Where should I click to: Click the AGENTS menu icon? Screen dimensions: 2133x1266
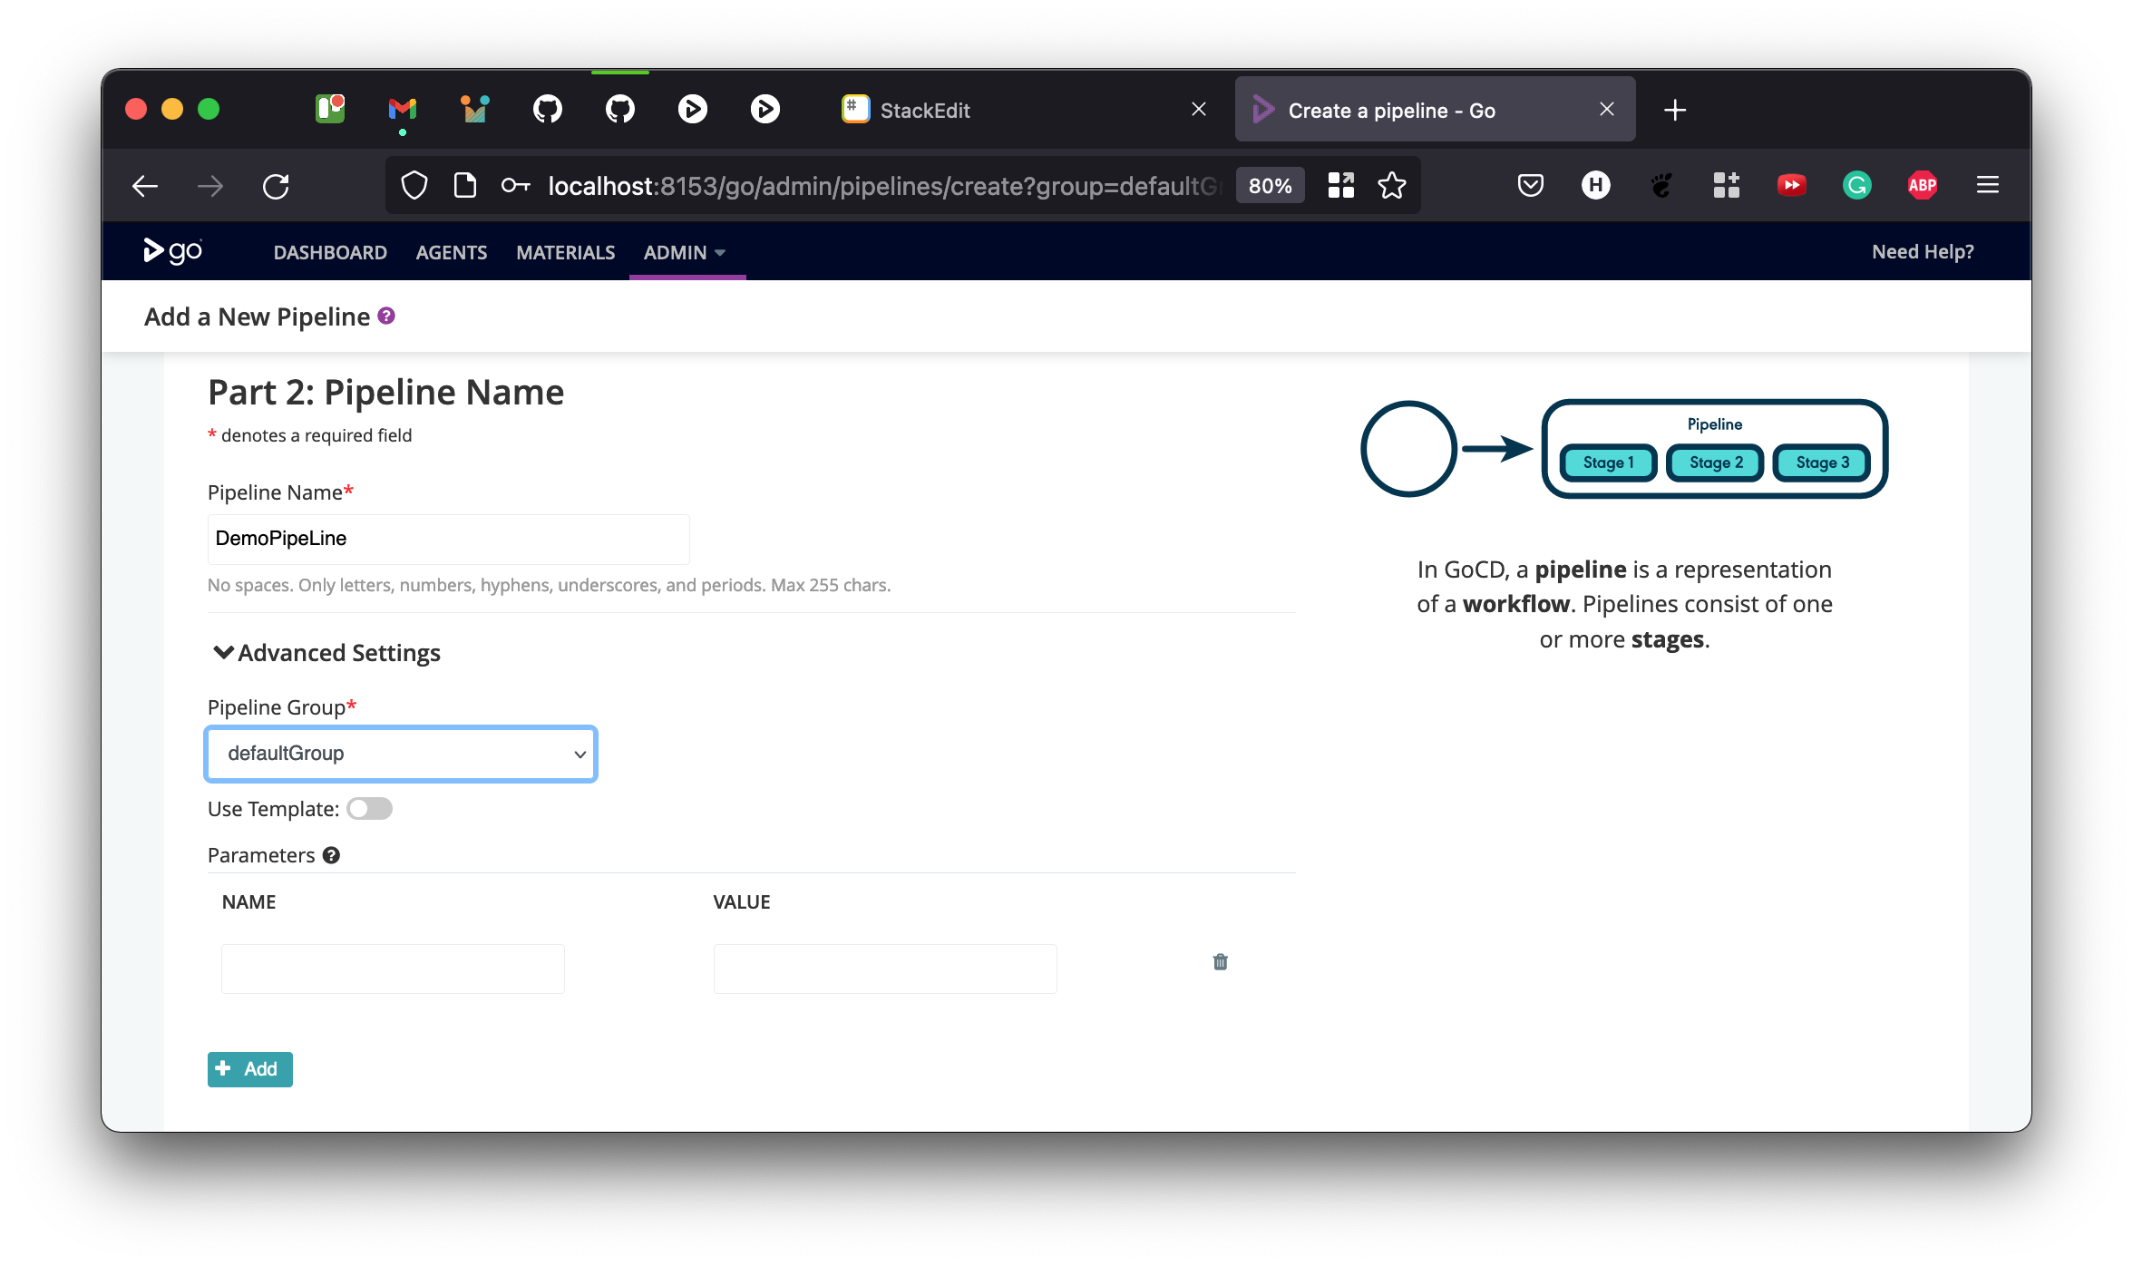tap(451, 252)
